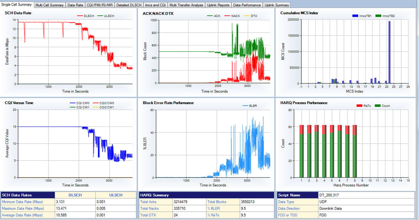Click the ACK green legend marker
This screenshot has width=419, height=220.
point(210,16)
